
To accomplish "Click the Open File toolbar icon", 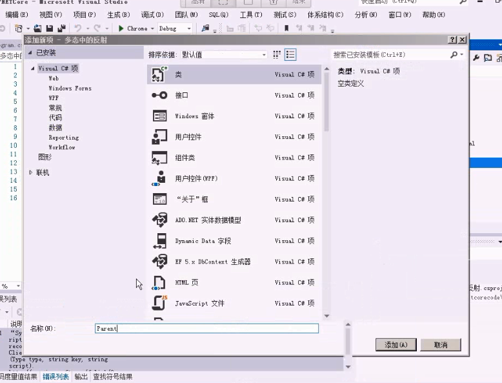I will click(37, 28).
